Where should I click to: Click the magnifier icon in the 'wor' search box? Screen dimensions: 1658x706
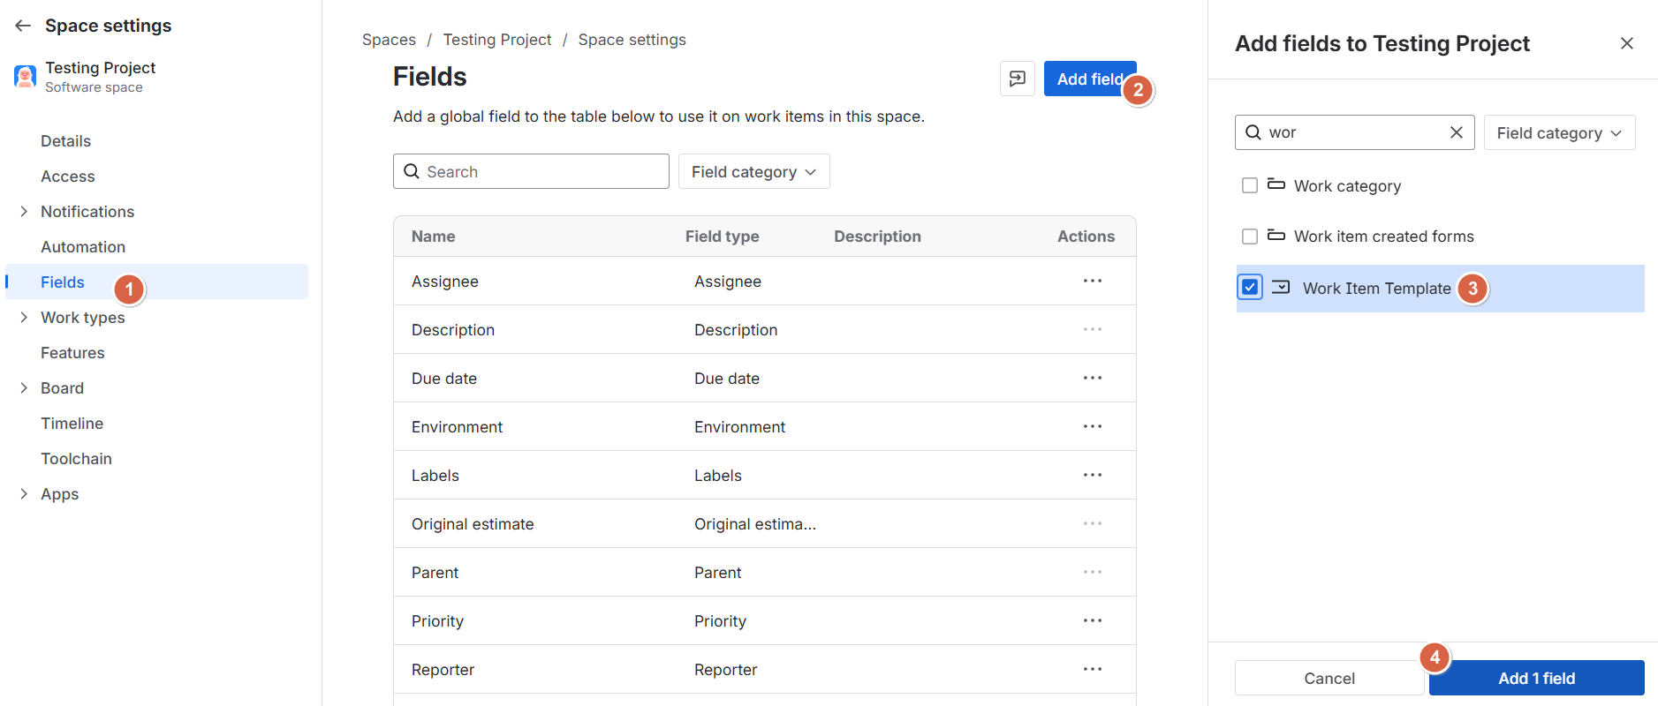(x=1253, y=132)
